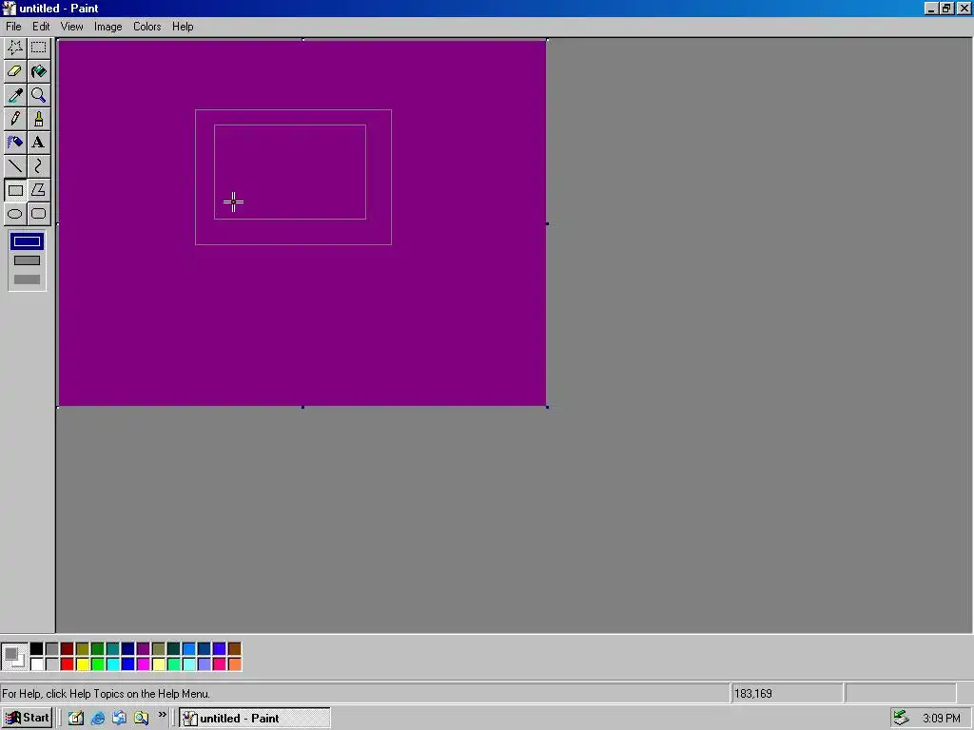This screenshot has height=730, width=974.
Task: Choose the Fill With Color bucket tool
Action: [38, 71]
